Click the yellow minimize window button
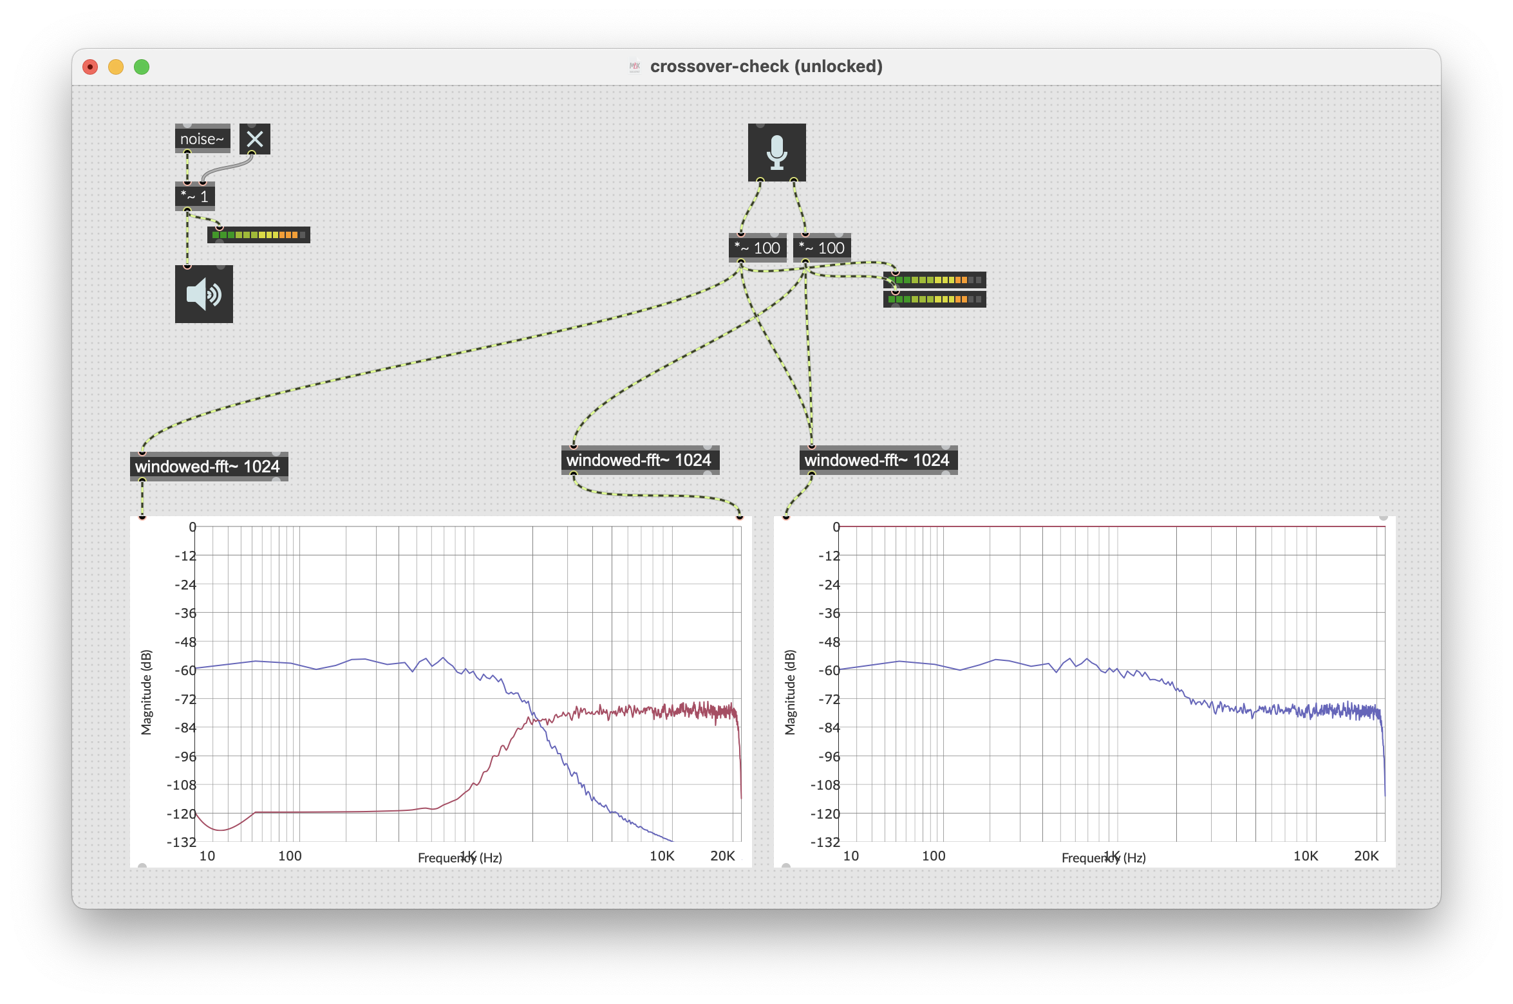This screenshot has height=1004, width=1513. [116, 67]
